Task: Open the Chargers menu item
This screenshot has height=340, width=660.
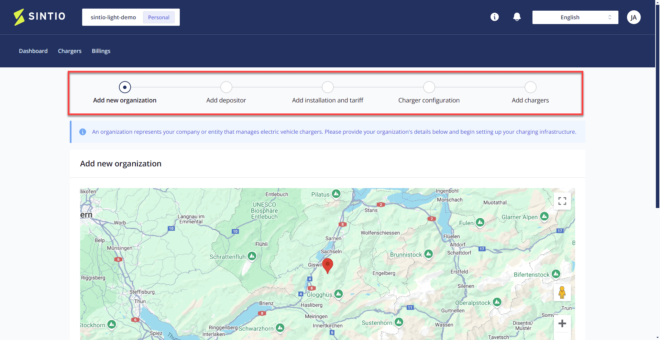Action: [70, 51]
